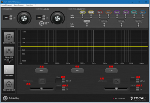Image resolution: width=150 pixels, height=103 pixels.
Task: Select the Crossover section icon
Action: click(9, 69)
